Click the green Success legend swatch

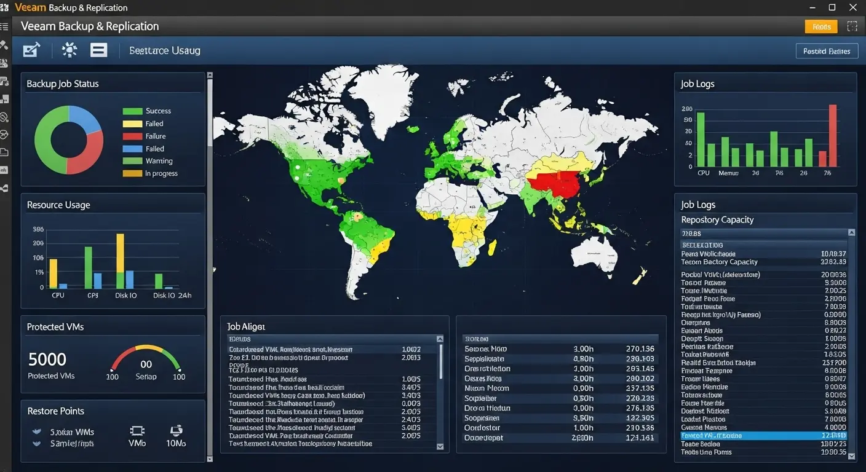click(132, 111)
